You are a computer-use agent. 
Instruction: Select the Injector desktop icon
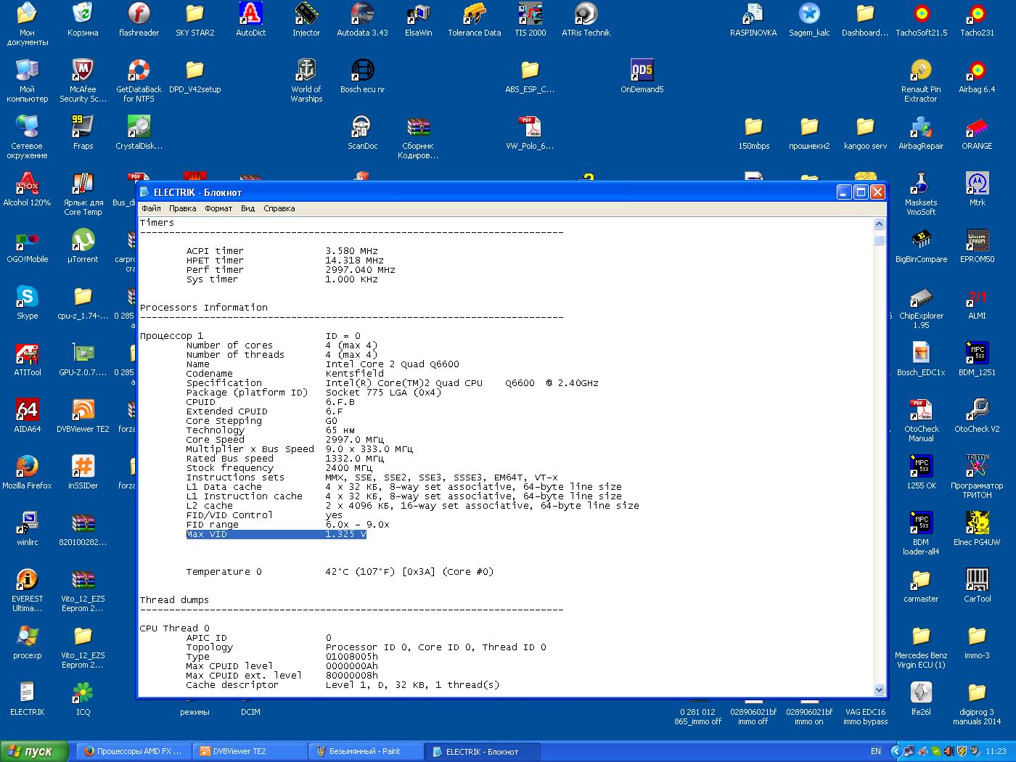click(x=306, y=20)
